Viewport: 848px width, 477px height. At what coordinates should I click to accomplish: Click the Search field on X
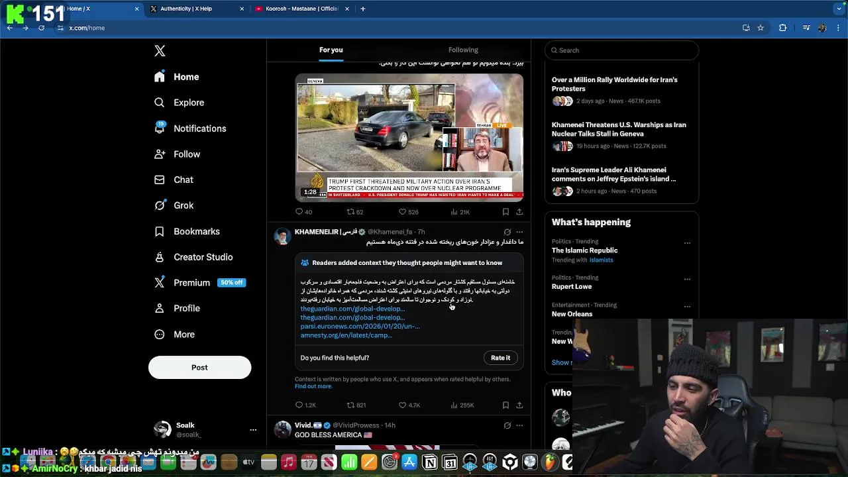[621, 50]
